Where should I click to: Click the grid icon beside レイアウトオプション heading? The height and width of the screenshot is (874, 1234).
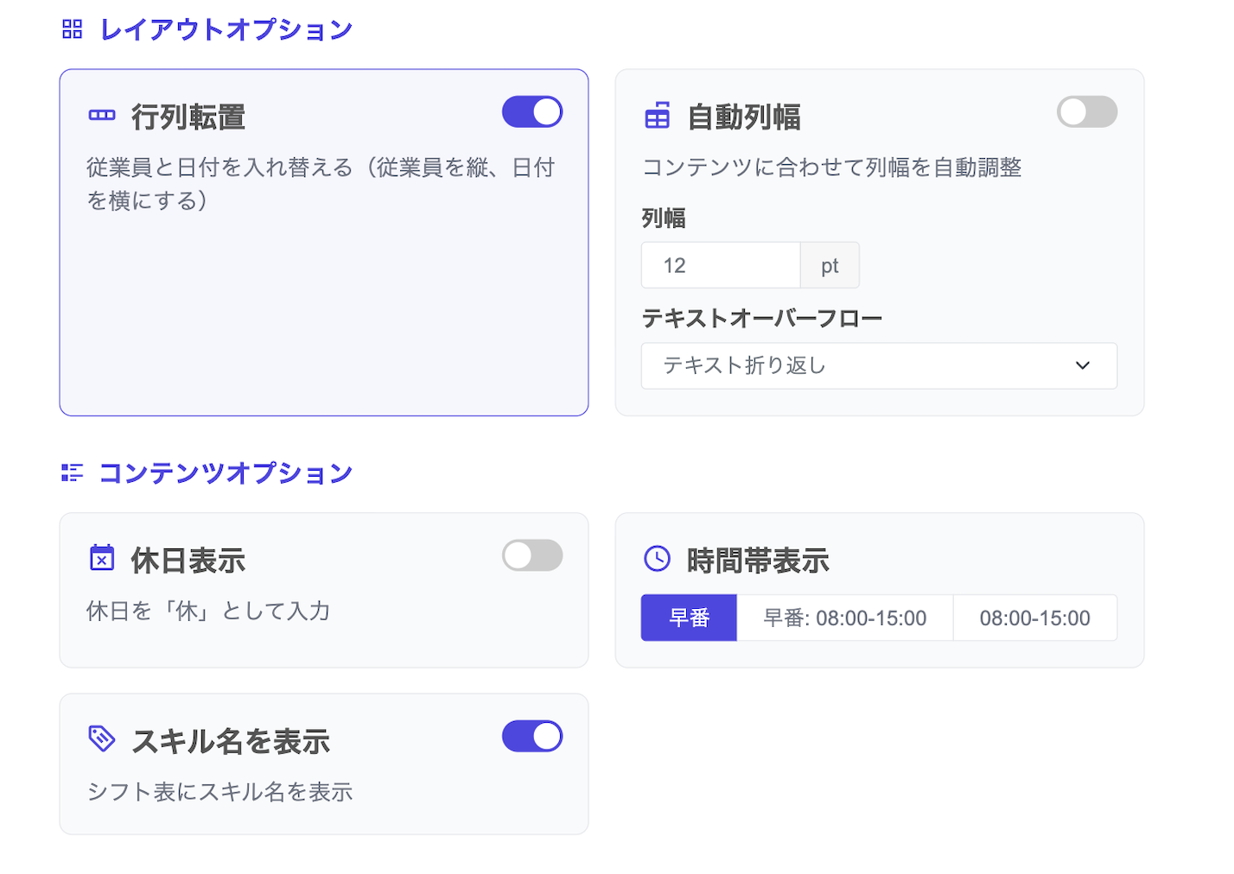tap(72, 28)
